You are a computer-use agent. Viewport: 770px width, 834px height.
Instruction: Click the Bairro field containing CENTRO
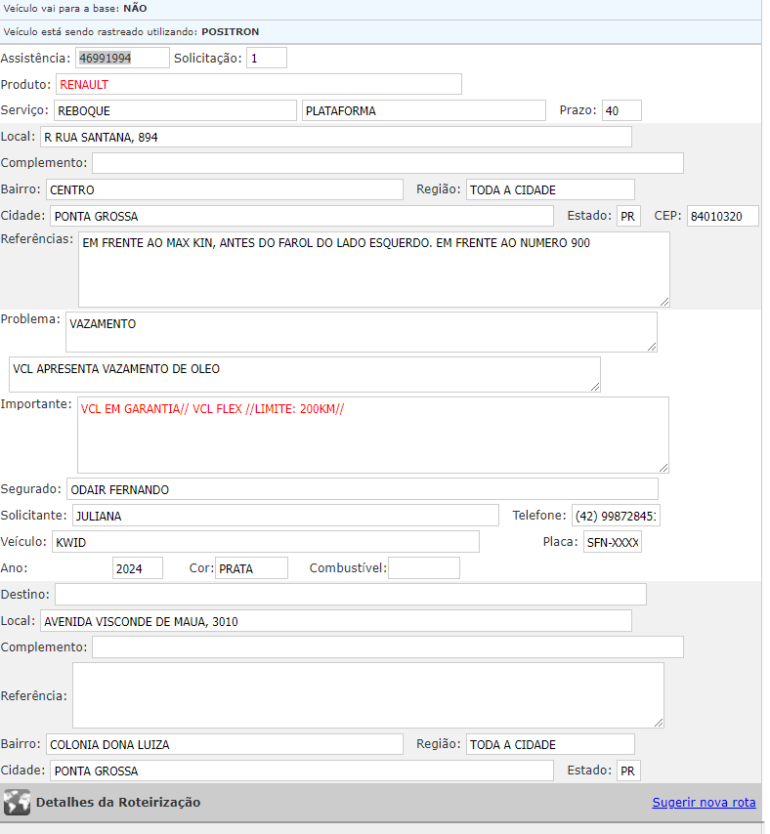point(225,189)
